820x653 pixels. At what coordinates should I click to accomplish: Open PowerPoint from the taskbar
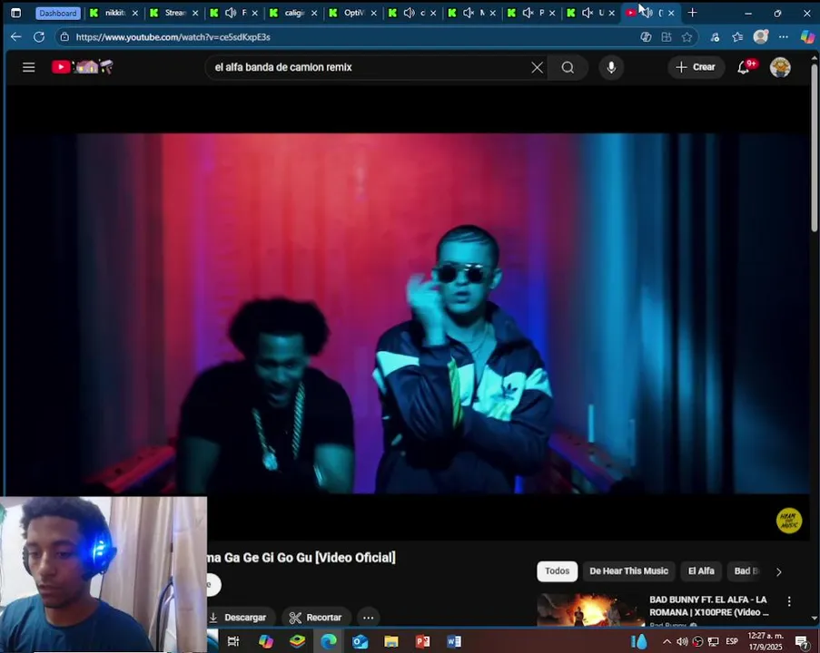422,641
